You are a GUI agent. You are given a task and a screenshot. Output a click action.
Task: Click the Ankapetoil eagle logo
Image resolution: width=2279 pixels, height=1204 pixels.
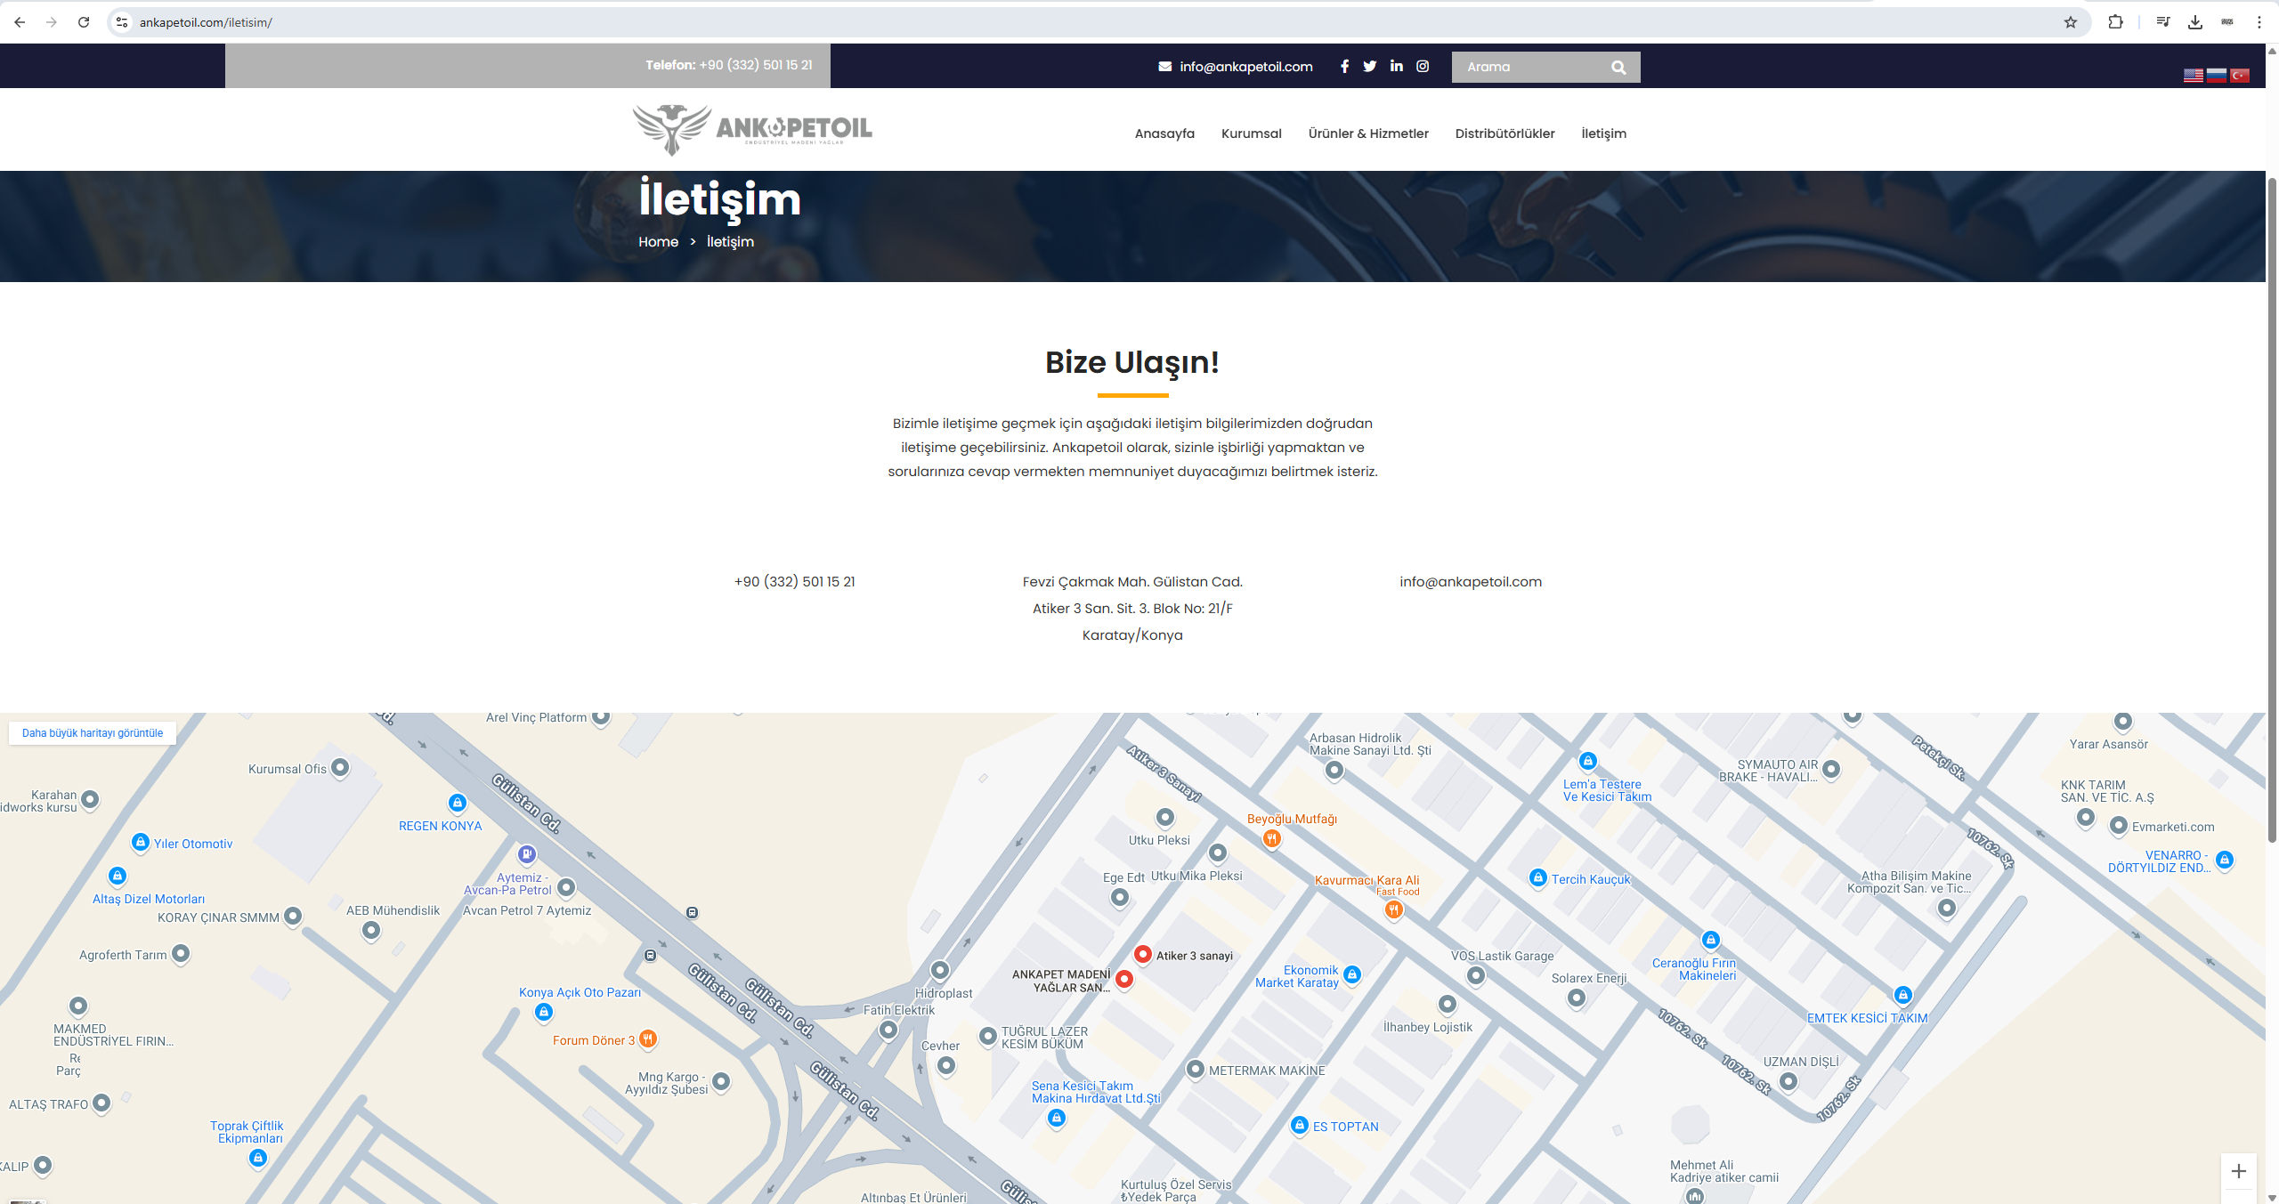click(752, 129)
